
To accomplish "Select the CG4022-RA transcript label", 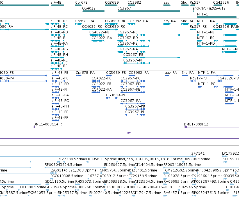I will coord(102,38).
